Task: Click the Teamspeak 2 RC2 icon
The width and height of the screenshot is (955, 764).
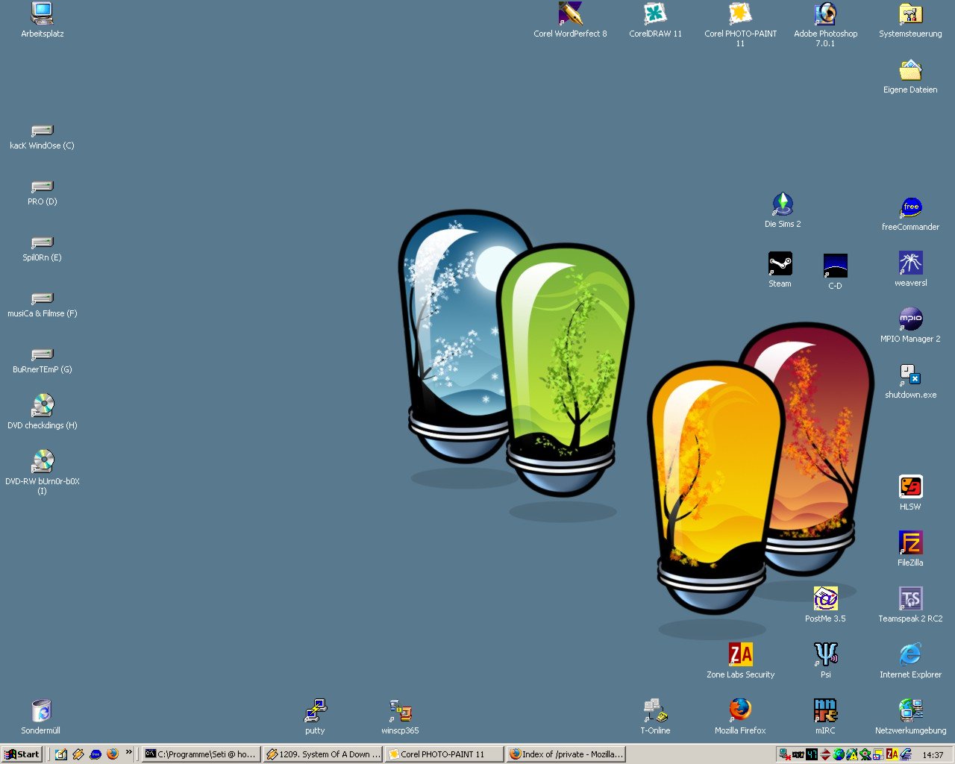Action: [x=910, y=600]
